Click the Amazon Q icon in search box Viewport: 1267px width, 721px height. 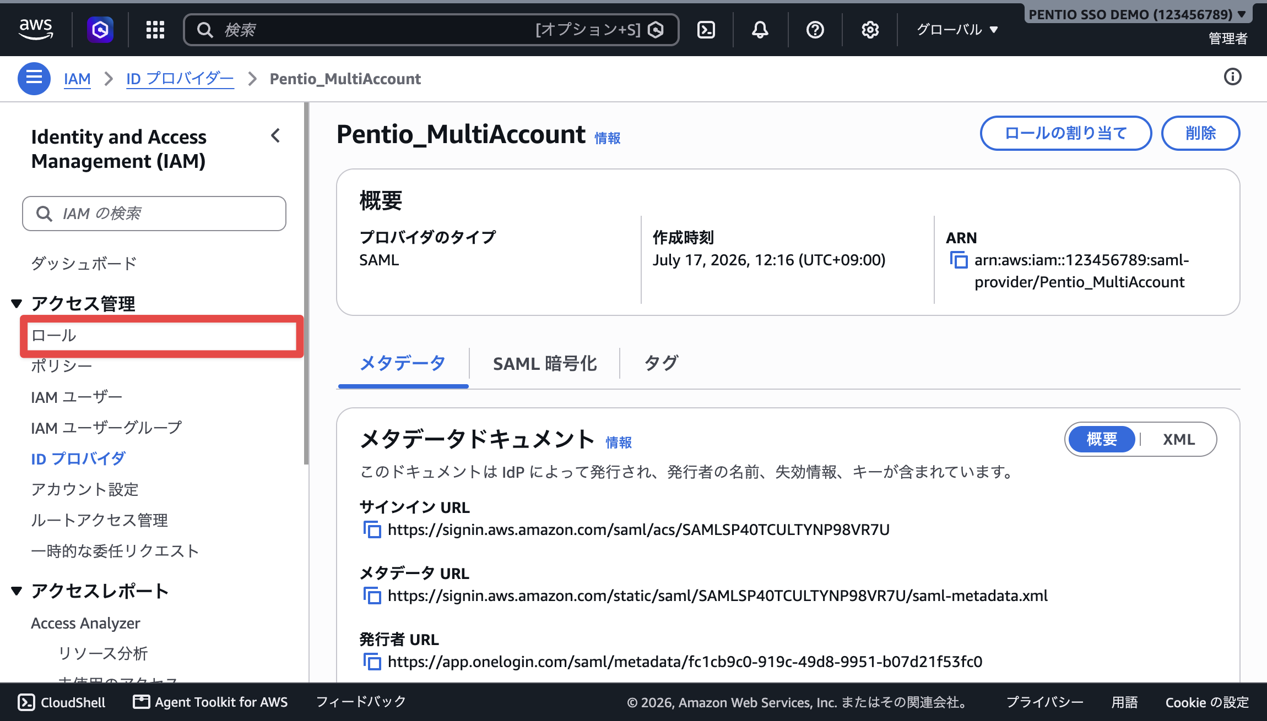pyautogui.click(x=656, y=30)
